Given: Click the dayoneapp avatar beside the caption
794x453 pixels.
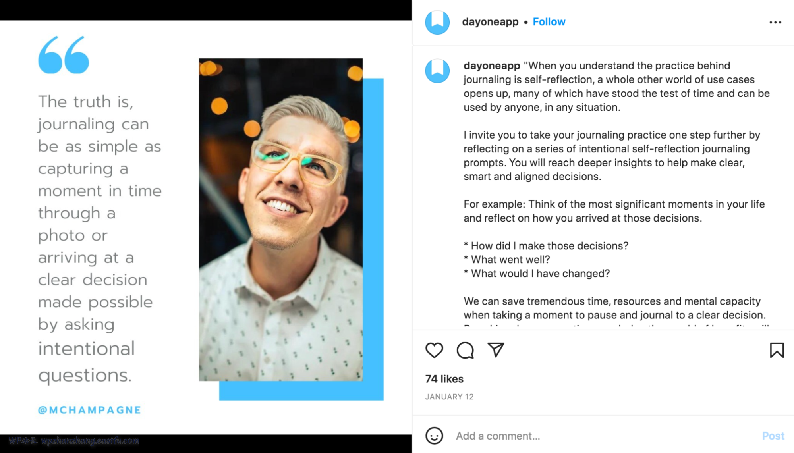Looking at the screenshot, I should click(437, 71).
